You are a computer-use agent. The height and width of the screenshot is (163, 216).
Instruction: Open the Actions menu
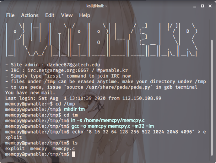pyautogui.click(x=30, y=15)
